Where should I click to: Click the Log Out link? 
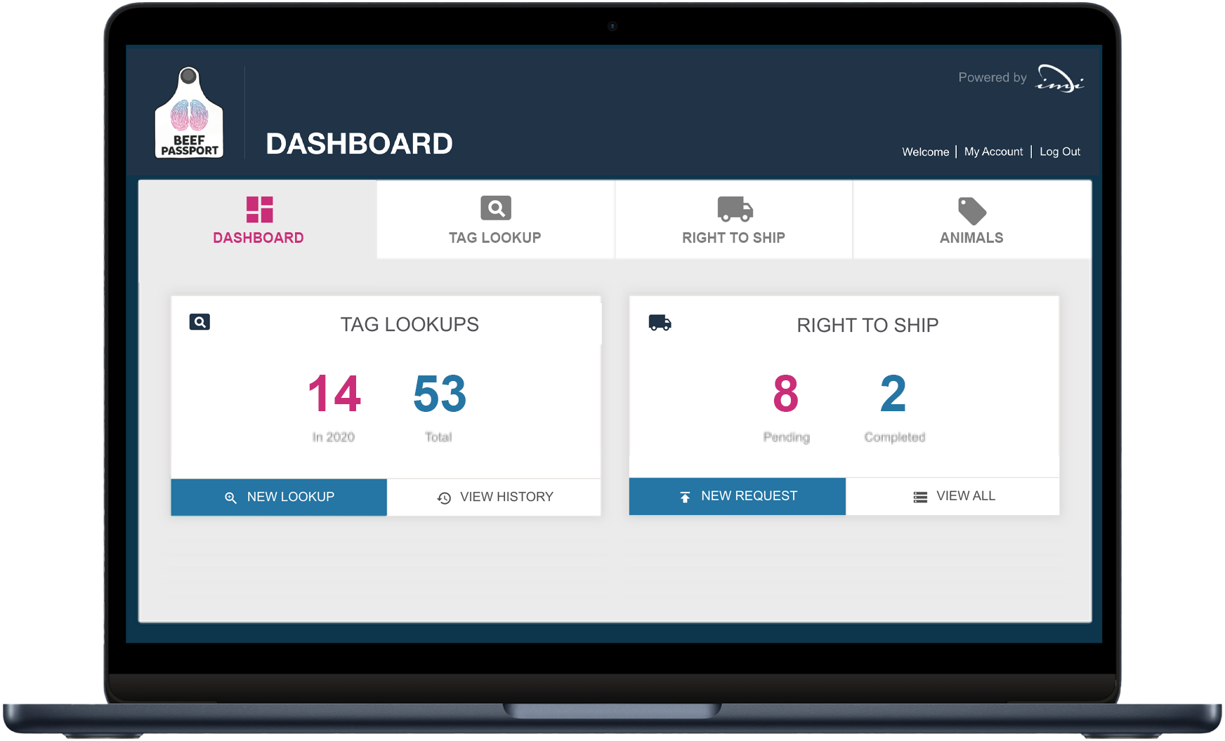click(1059, 152)
